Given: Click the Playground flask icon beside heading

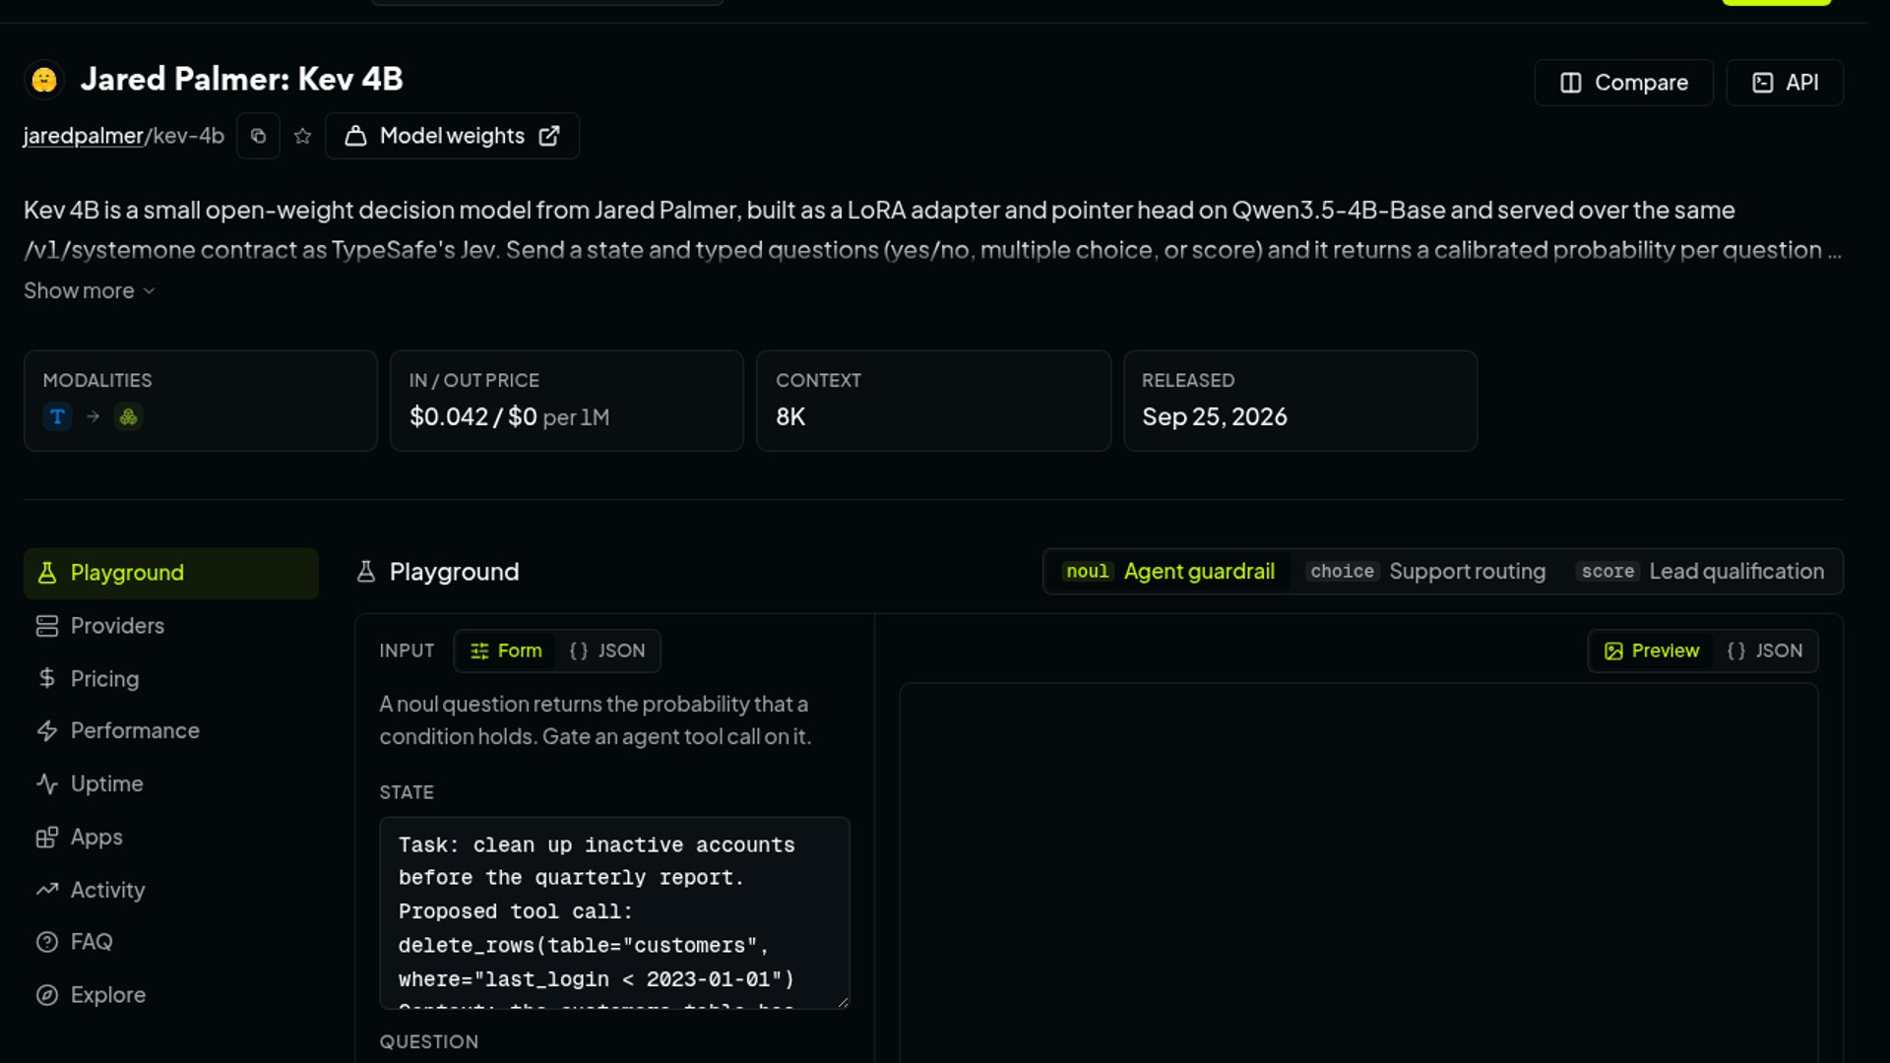Looking at the screenshot, I should tap(366, 572).
